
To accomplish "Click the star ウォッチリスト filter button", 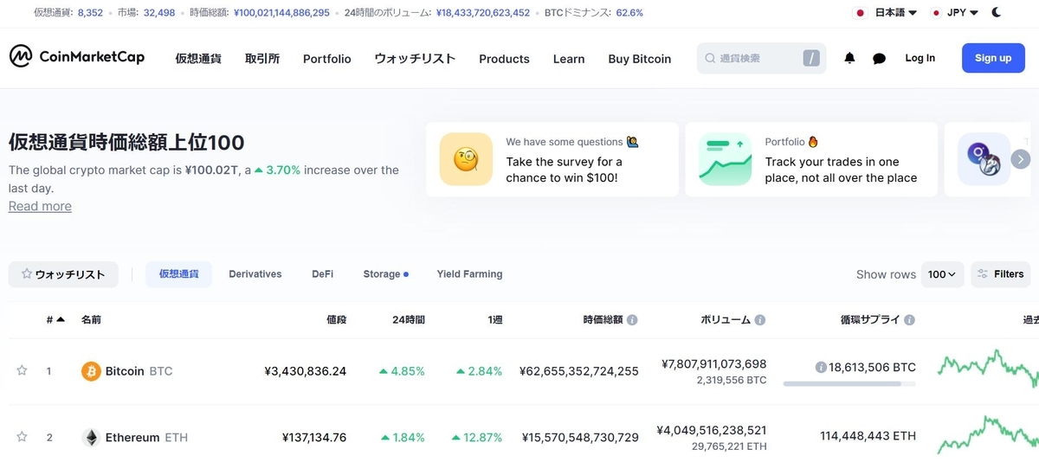I will coord(63,274).
